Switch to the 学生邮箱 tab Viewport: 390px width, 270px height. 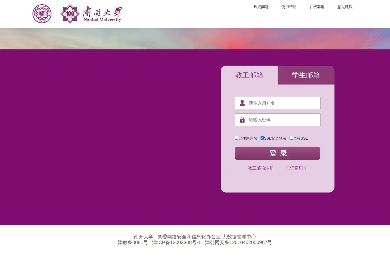306,75
